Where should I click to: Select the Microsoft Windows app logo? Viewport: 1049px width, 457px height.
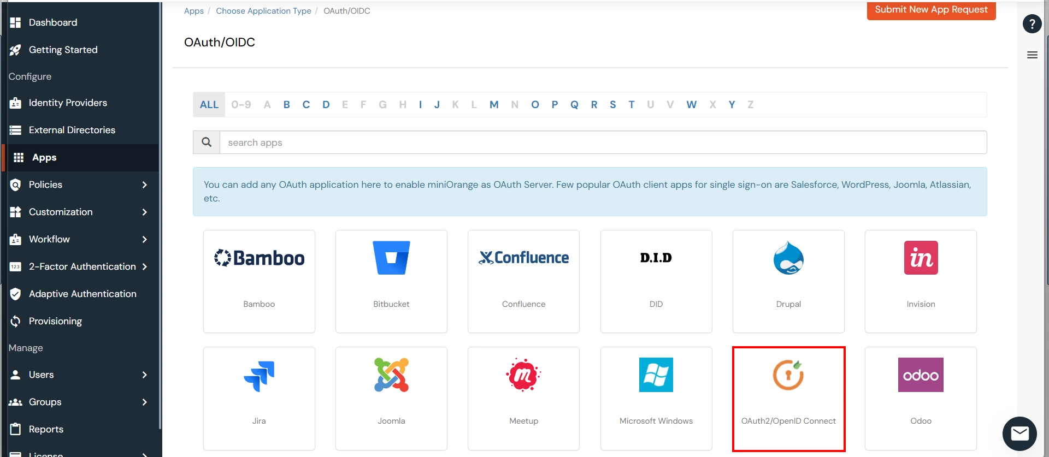656,375
